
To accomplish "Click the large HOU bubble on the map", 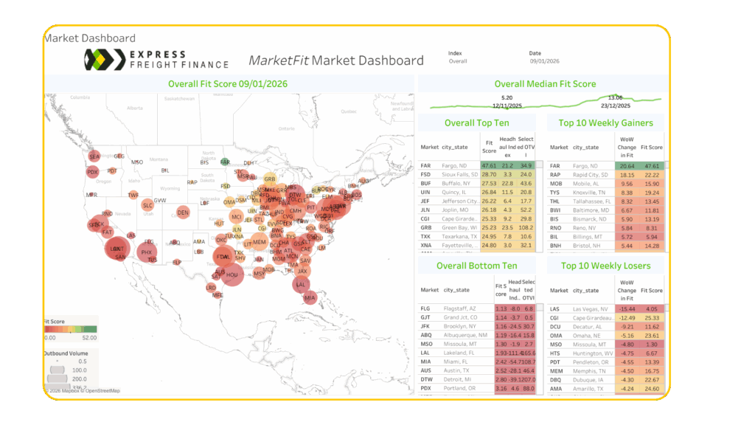I will (232, 274).
